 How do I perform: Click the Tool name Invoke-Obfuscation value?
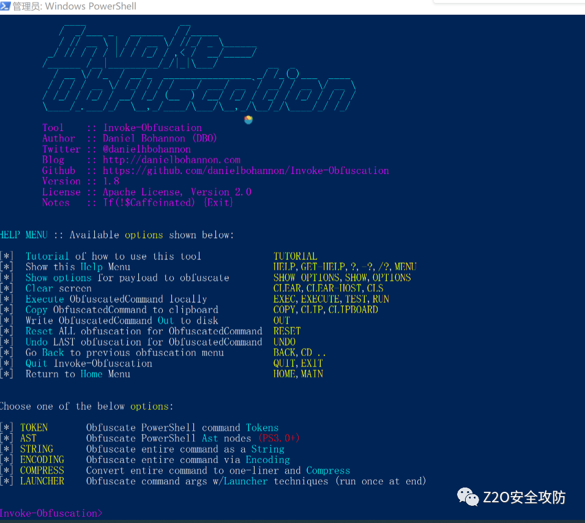152,128
